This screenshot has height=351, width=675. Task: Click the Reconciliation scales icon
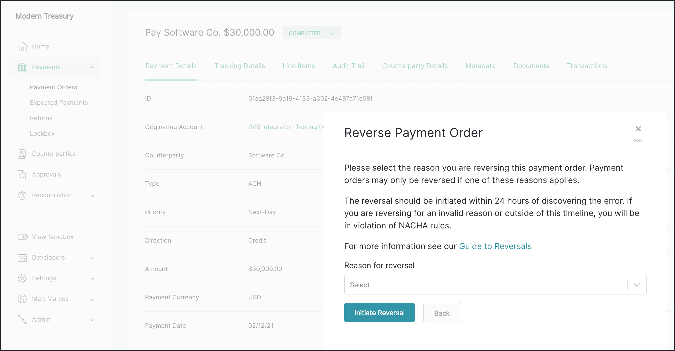pyautogui.click(x=22, y=195)
